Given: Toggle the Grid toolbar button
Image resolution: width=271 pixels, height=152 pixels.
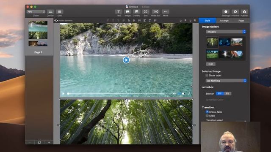Looking at the screenshot, I should (60, 12).
